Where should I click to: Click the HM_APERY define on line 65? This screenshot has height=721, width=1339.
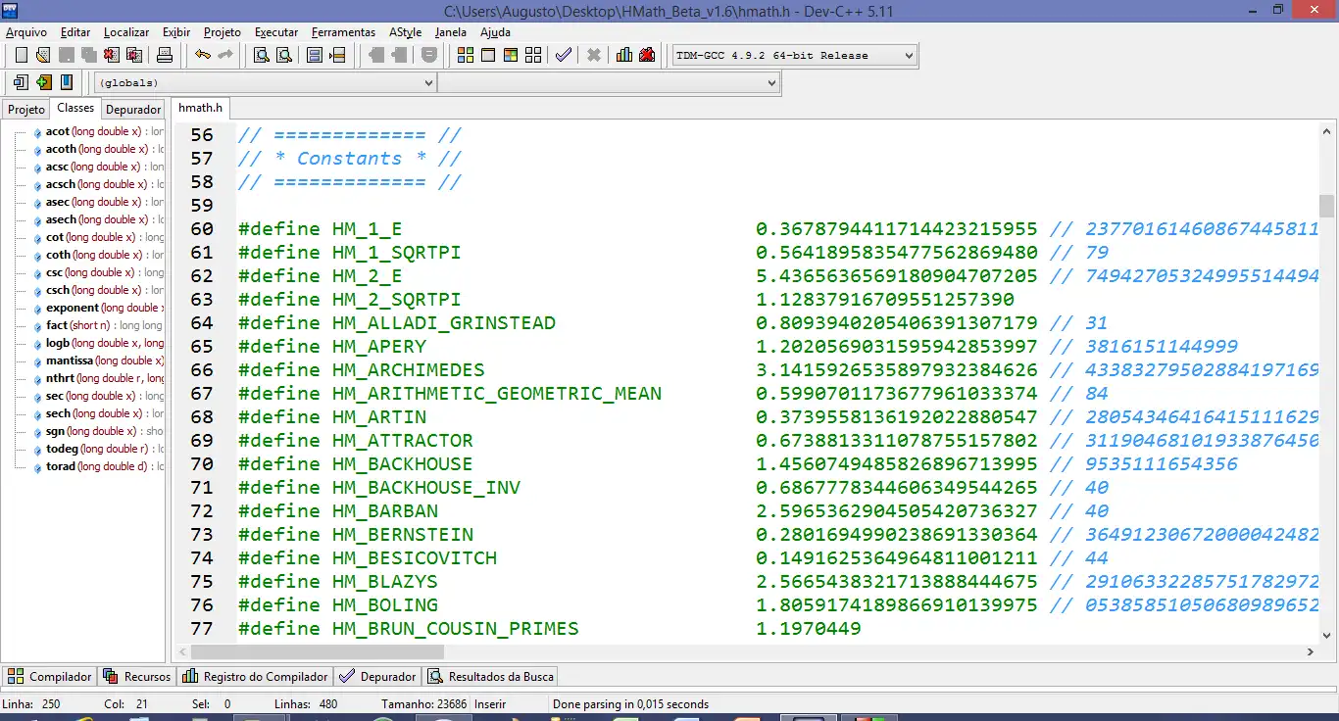click(379, 347)
